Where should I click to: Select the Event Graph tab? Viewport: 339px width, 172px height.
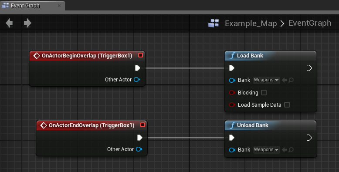click(25, 6)
